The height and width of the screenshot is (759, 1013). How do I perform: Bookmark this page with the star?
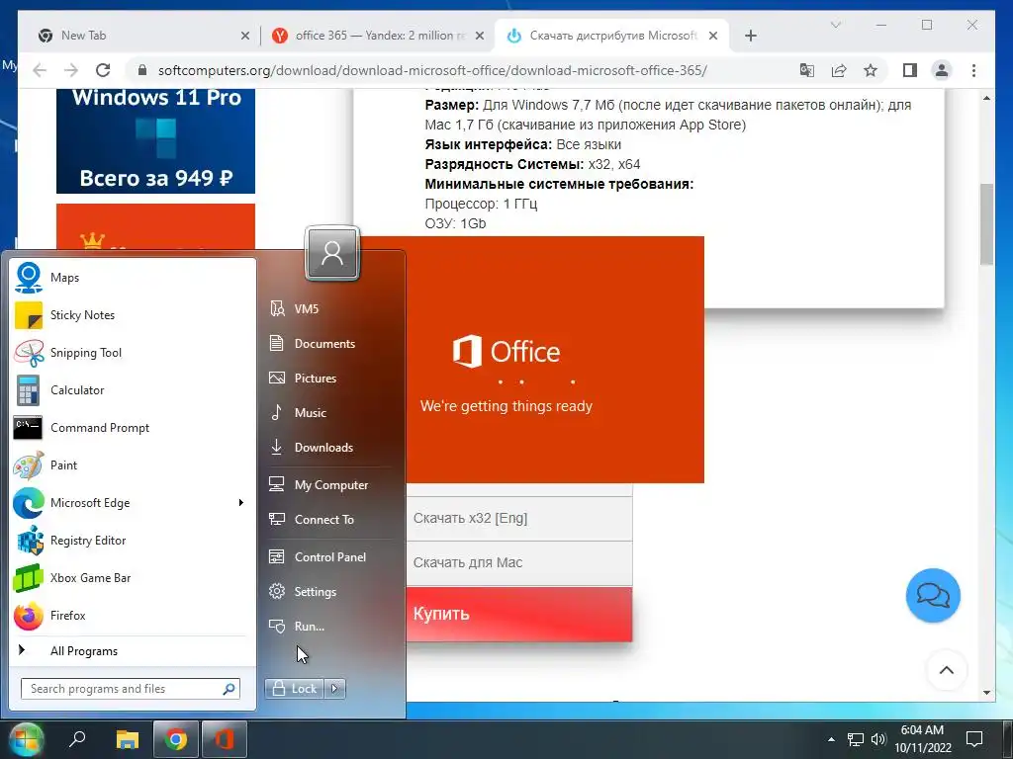coord(871,70)
